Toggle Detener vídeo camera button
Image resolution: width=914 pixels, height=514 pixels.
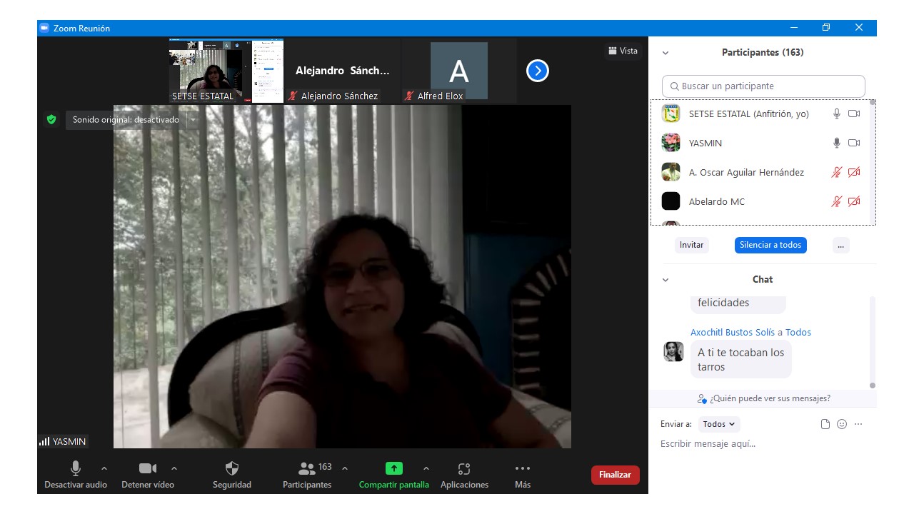tap(148, 468)
